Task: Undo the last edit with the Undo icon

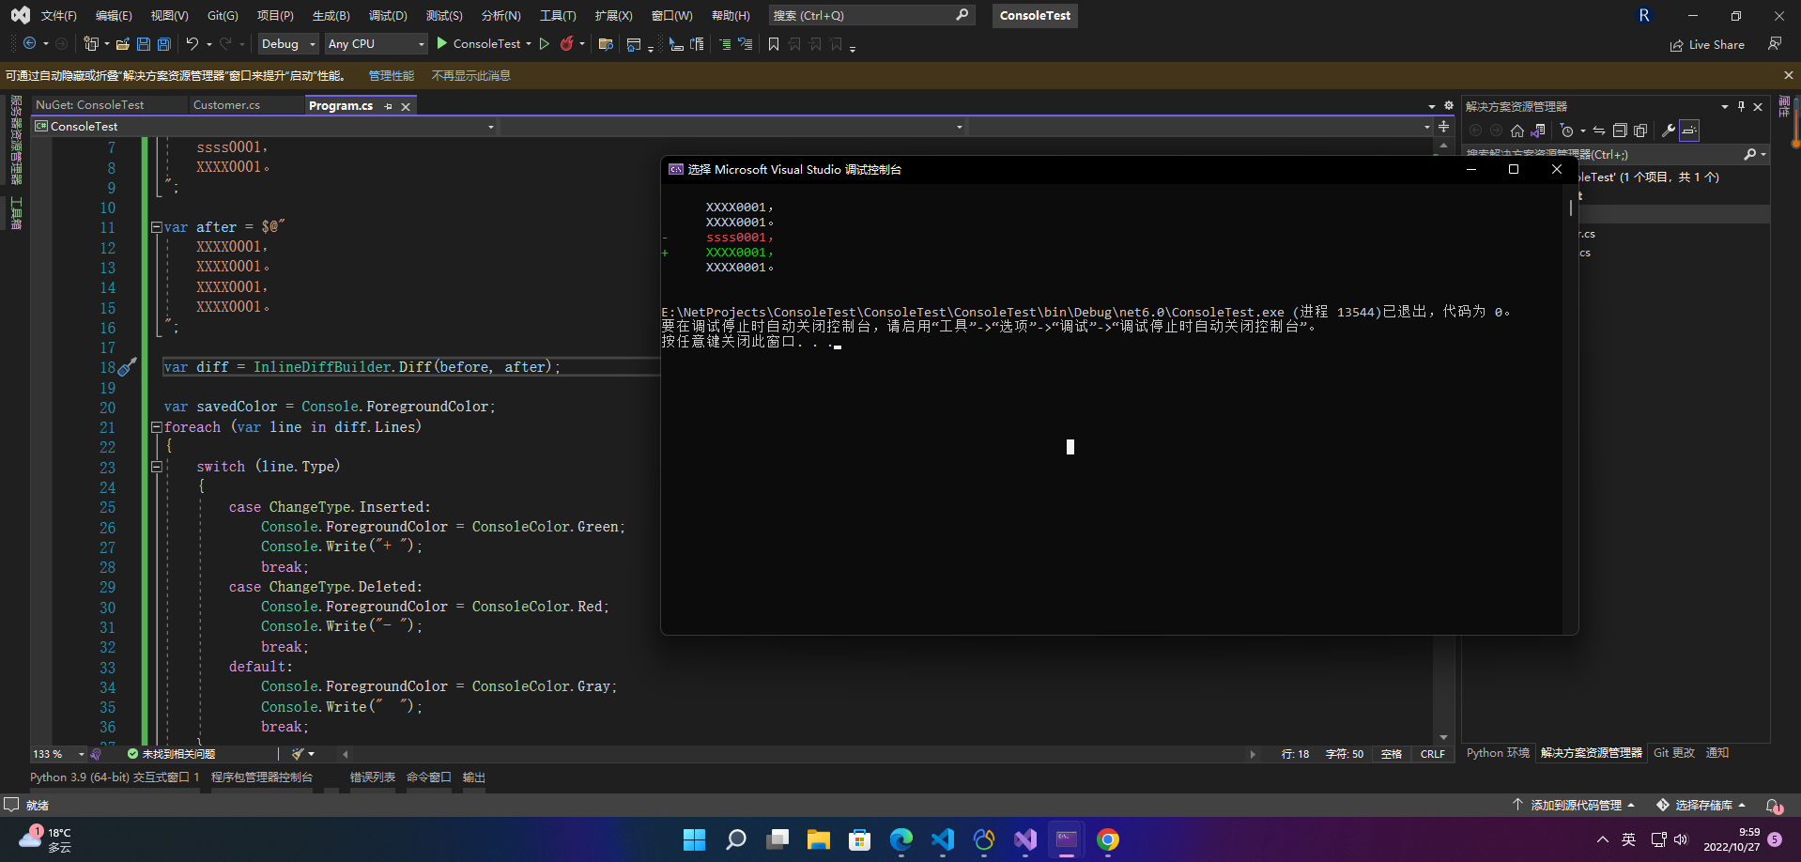Action: (x=192, y=43)
